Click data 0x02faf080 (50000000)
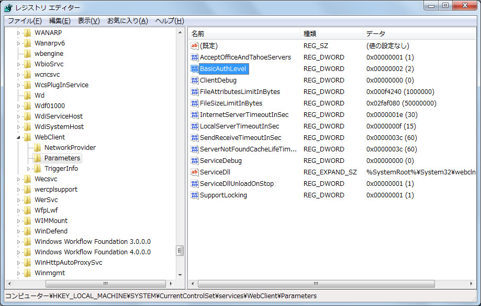This screenshot has width=481, height=306. tap(401, 103)
